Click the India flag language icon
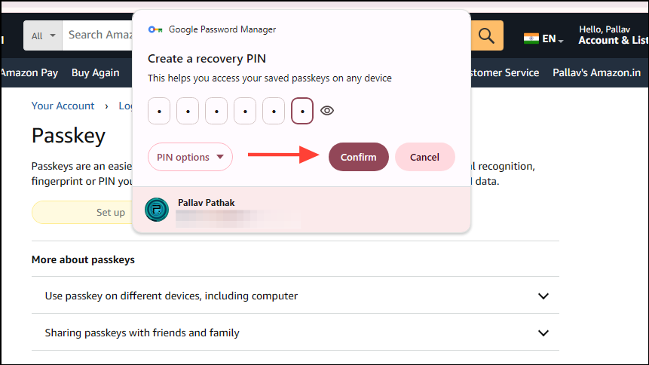 (531, 38)
